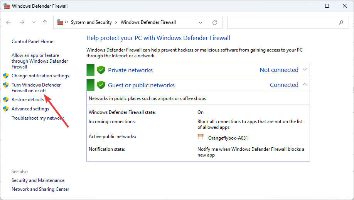Click Guest or public networks heading

141,85
